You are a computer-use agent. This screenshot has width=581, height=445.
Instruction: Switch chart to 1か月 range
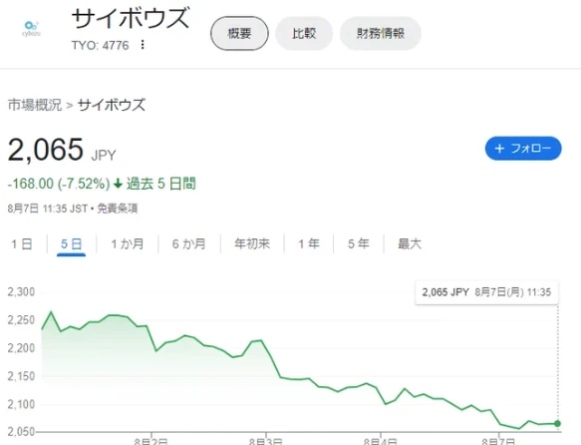click(x=128, y=244)
